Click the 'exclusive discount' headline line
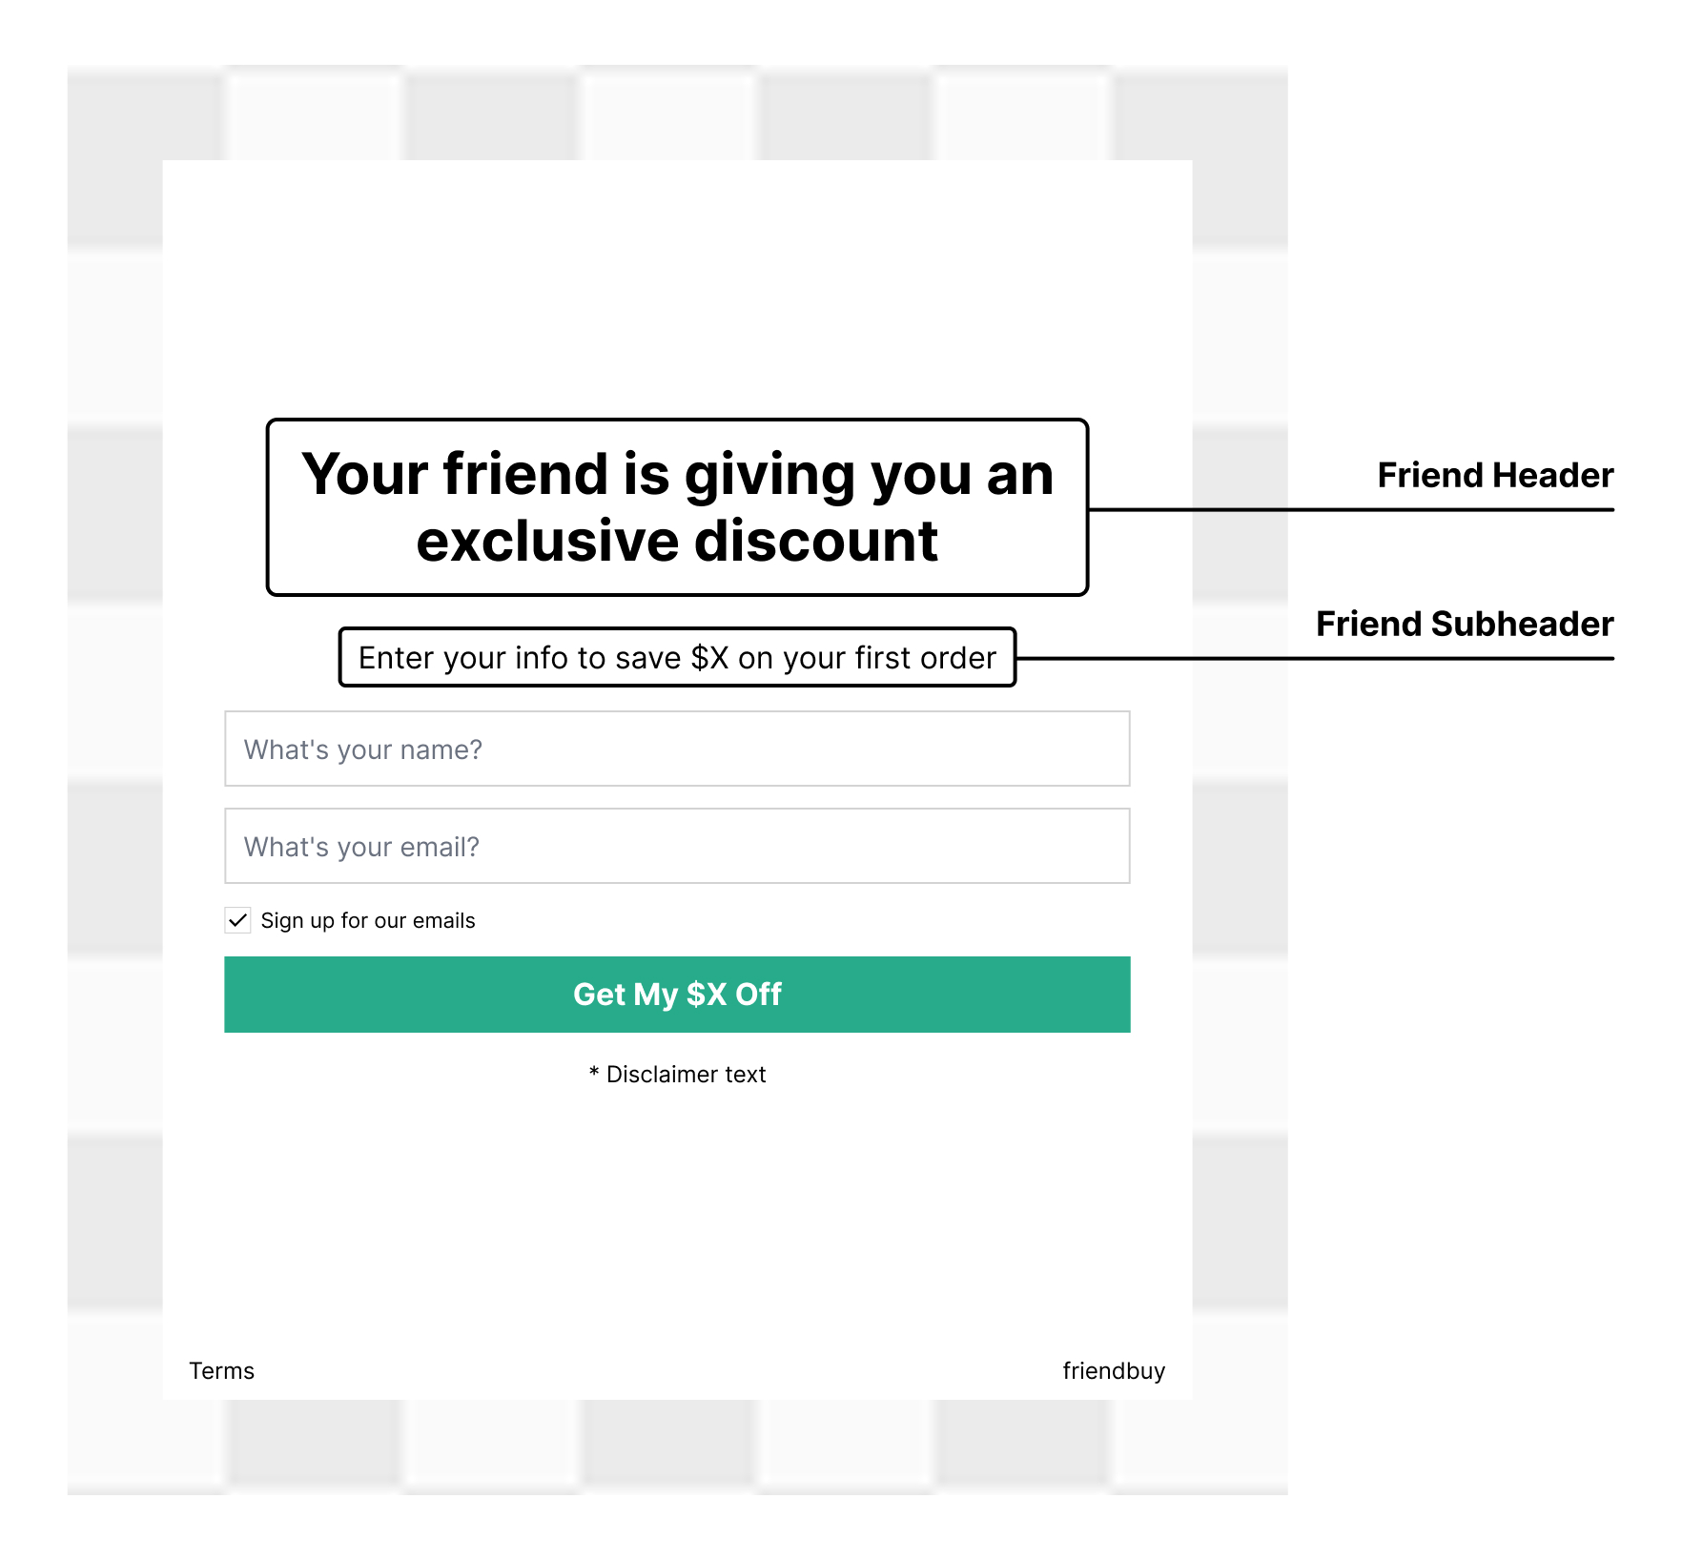1682x1560 pixels. (677, 542)
